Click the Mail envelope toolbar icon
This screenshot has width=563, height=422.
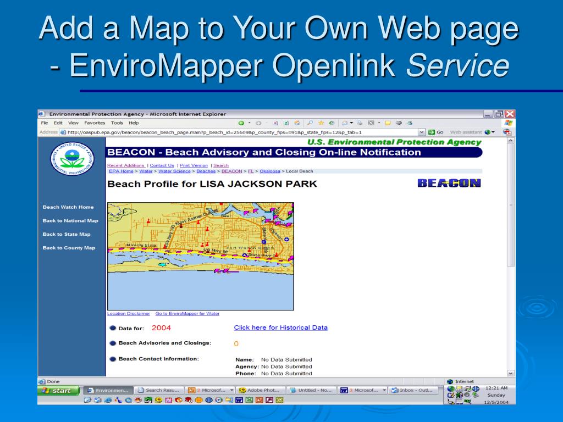point(345,123)
